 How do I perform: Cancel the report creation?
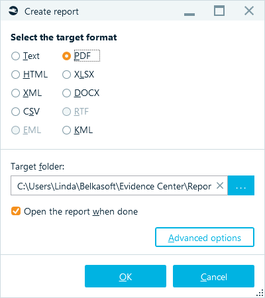click(213, 276)
